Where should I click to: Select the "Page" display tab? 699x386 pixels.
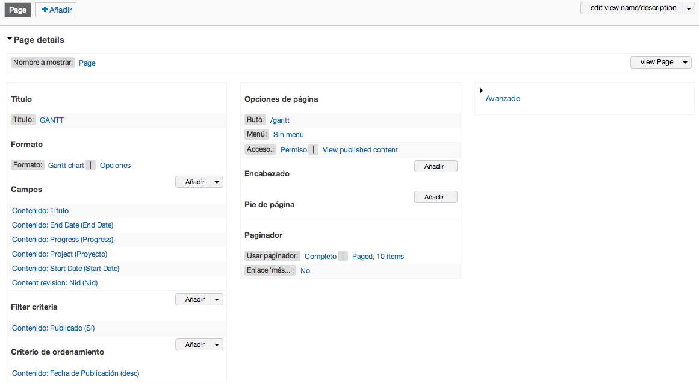17,10
